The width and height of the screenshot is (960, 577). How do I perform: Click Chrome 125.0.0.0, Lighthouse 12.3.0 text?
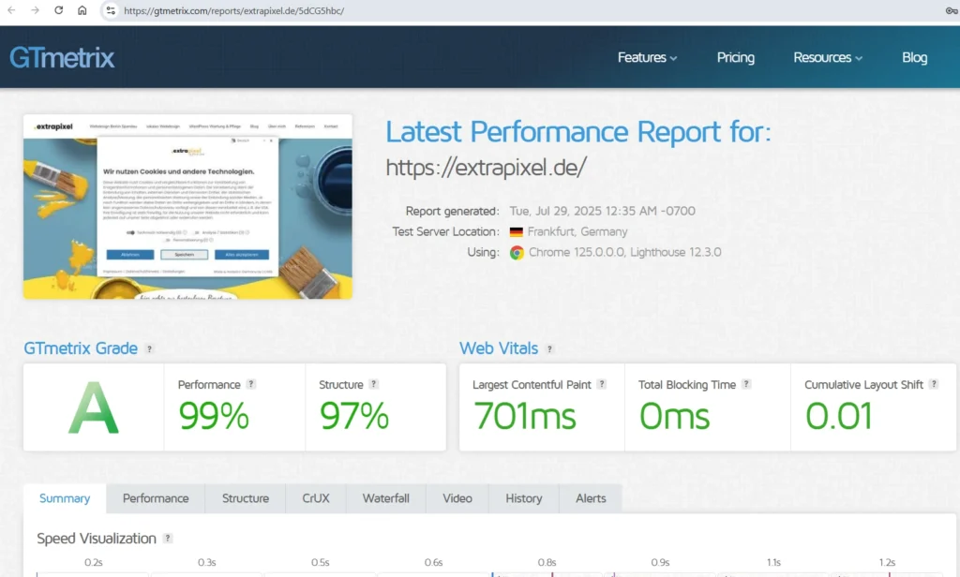[x=625, y=252]
